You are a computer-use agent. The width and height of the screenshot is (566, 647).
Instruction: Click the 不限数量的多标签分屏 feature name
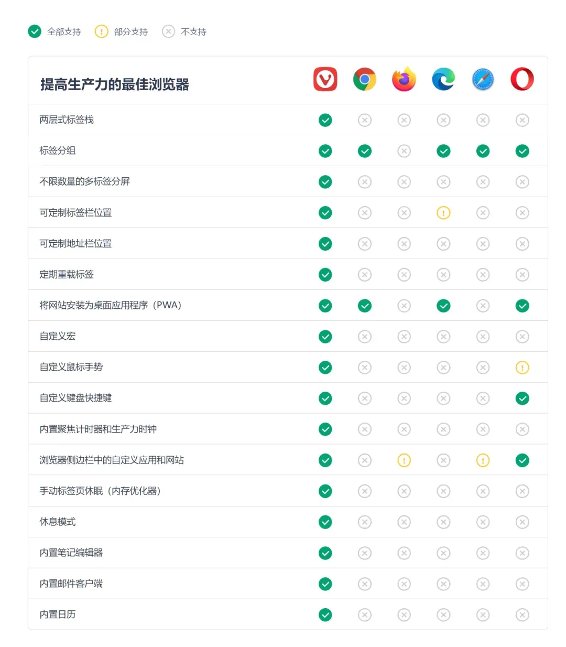tap(84, 181)
